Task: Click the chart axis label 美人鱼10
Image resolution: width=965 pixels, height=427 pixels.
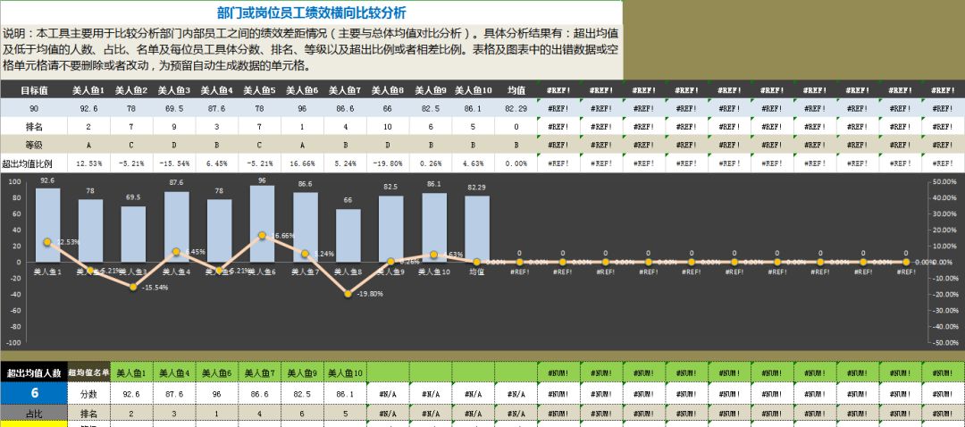Action: pos(434,272)
